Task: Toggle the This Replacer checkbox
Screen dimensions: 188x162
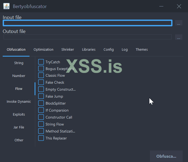Action: pos(41,138)
